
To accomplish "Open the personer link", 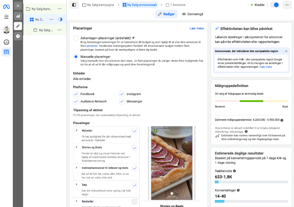I will click(x=92, y=46).
